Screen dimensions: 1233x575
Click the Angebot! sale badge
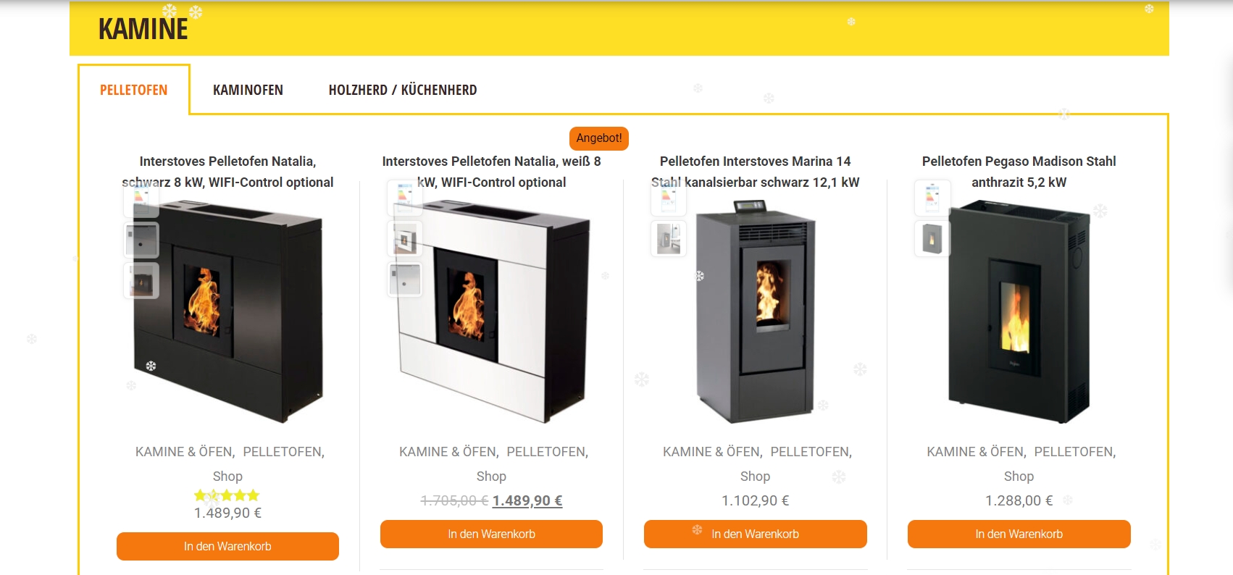point(599,138)
